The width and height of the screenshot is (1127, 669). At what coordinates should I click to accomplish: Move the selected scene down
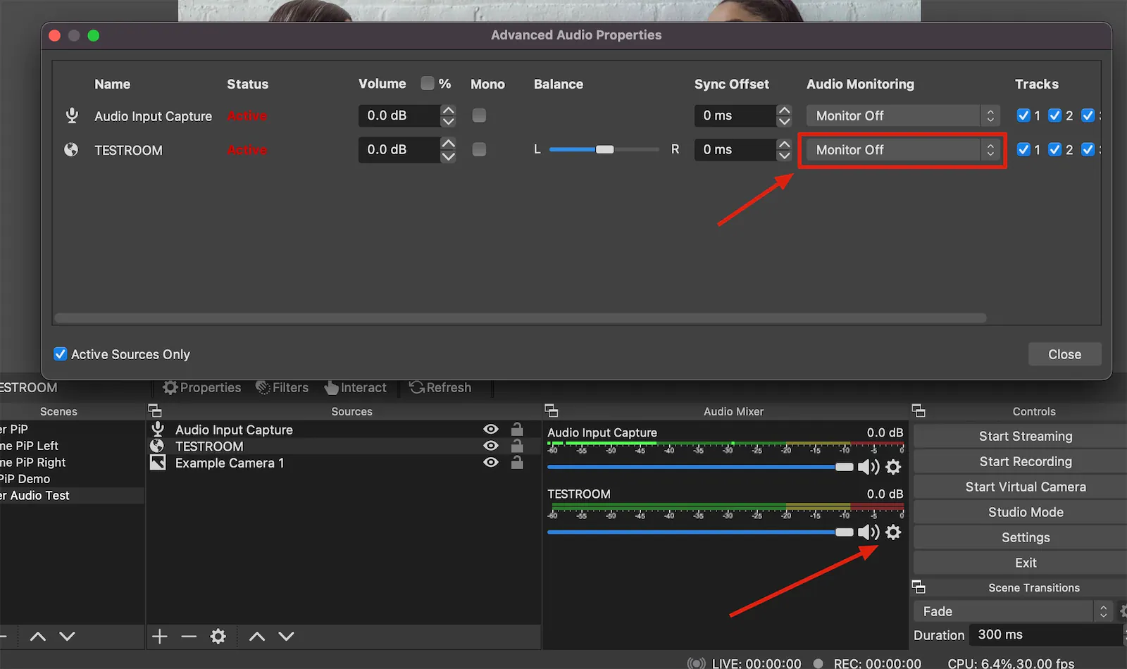pos(67,636)
